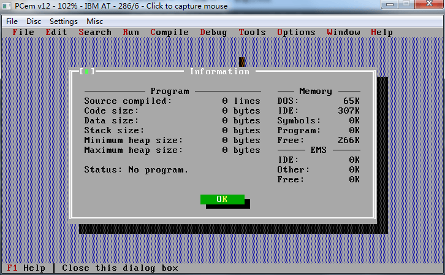Open the Tools menu

253,33
